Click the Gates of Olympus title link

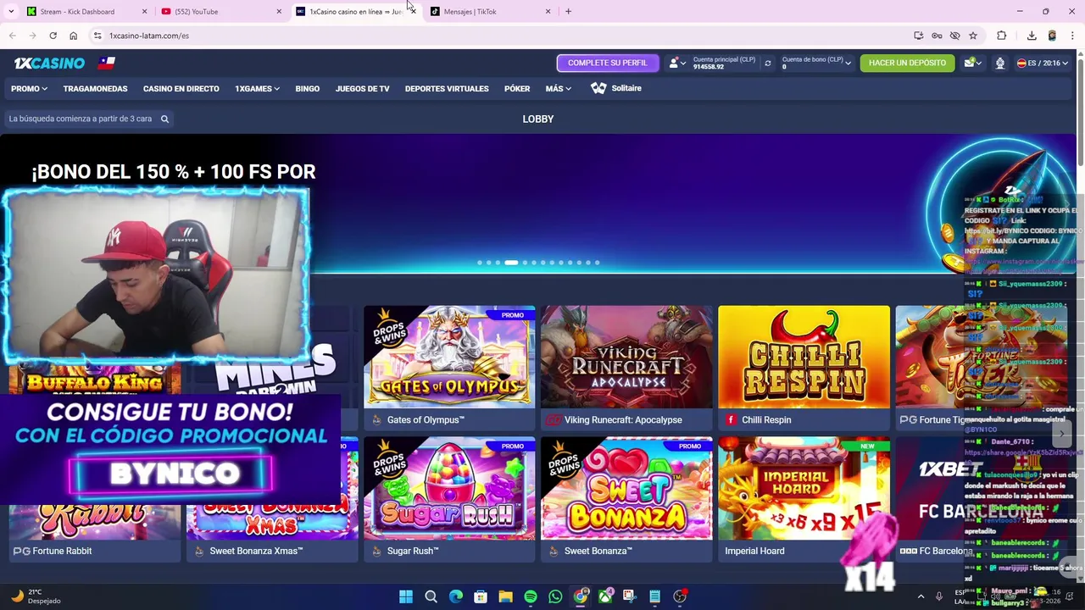426,419
